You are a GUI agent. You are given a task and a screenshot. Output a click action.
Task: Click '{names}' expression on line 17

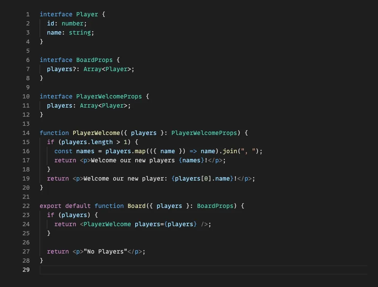(x=191, y=160)
